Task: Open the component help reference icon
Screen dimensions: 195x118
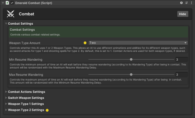Action: tap(181, 3)
